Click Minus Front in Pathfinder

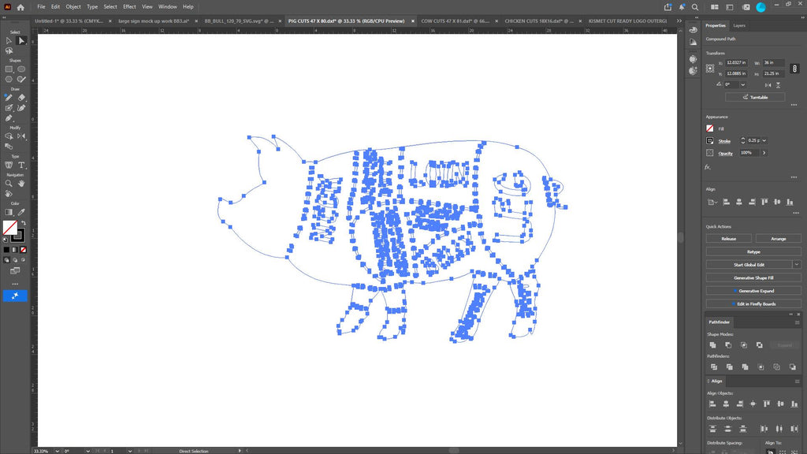(728, 345)
